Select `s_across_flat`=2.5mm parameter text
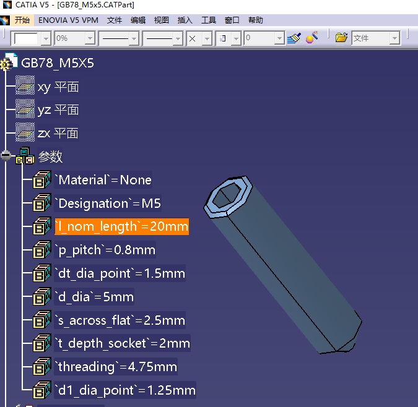 [120, 320]
